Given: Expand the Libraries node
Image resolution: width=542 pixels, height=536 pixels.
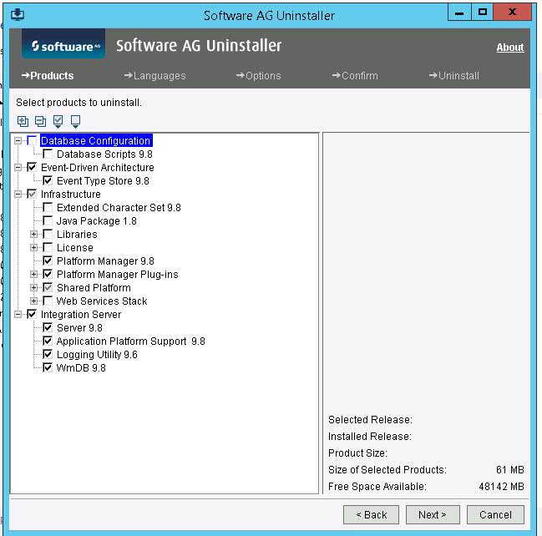Looking at the screenshot, I should point(34,235).
